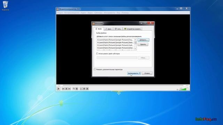Click the file list scrollbar down arrow
This screenshot has height=125, width=223.
[135, 49]
